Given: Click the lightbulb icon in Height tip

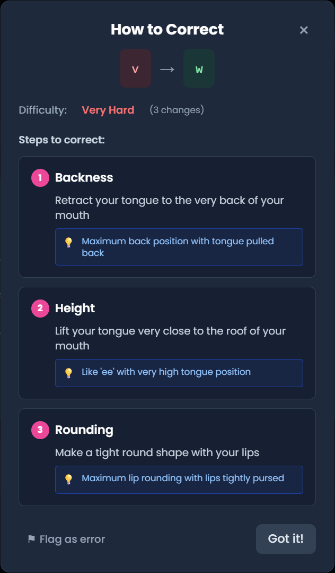Looking at the screenshot, I should pos(68,373).
